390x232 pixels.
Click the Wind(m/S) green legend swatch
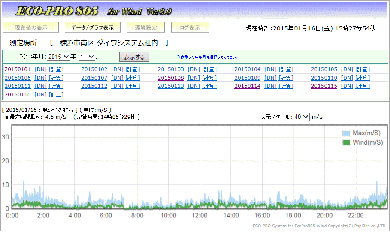(347, 142)
